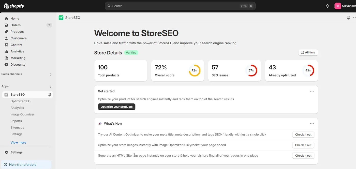Open Shopify Settings with the gear icon

click(x=6, y=152)
